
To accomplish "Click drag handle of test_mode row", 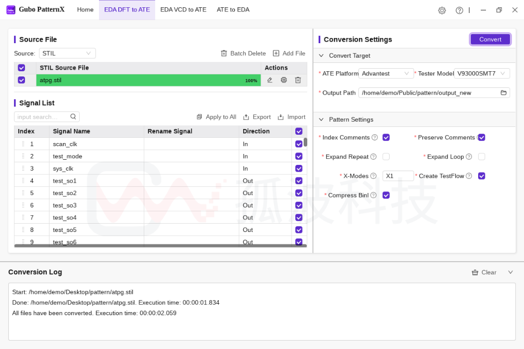I will point(23,156).
